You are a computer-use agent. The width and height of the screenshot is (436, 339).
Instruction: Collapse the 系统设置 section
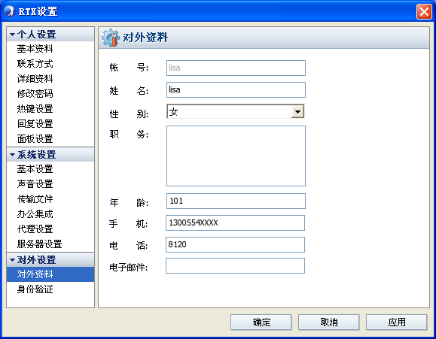(x=12, y=155)
